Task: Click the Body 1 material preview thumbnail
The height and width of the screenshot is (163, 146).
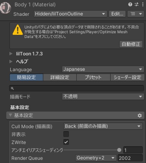Action: (6, 8)
